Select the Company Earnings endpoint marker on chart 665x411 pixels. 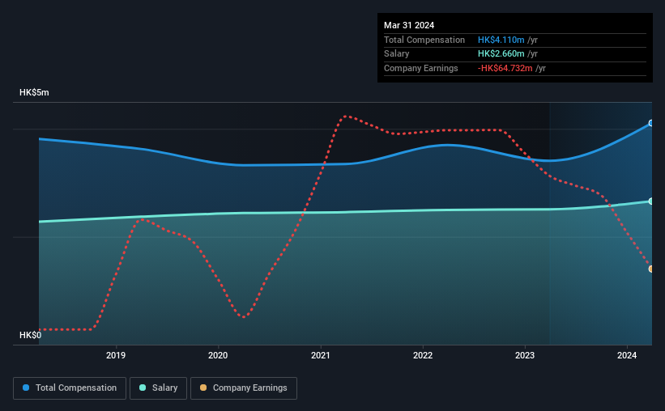tap(650, 269)
